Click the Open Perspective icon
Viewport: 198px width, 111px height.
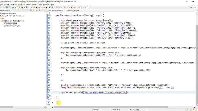coord(196,7)
